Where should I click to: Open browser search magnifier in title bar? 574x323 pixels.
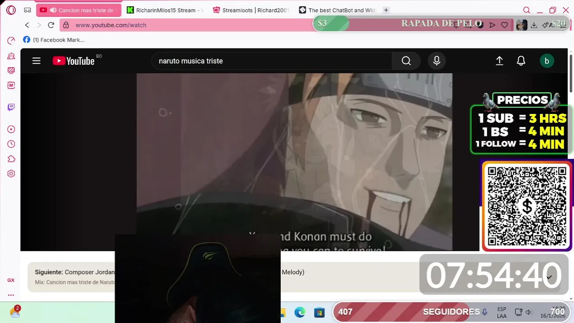click(x=526, y=10)
